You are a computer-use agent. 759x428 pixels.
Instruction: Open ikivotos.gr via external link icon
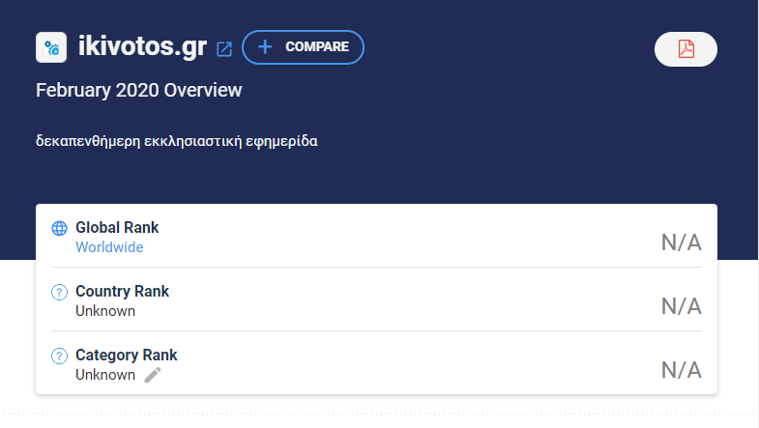(x=224, y=49)
